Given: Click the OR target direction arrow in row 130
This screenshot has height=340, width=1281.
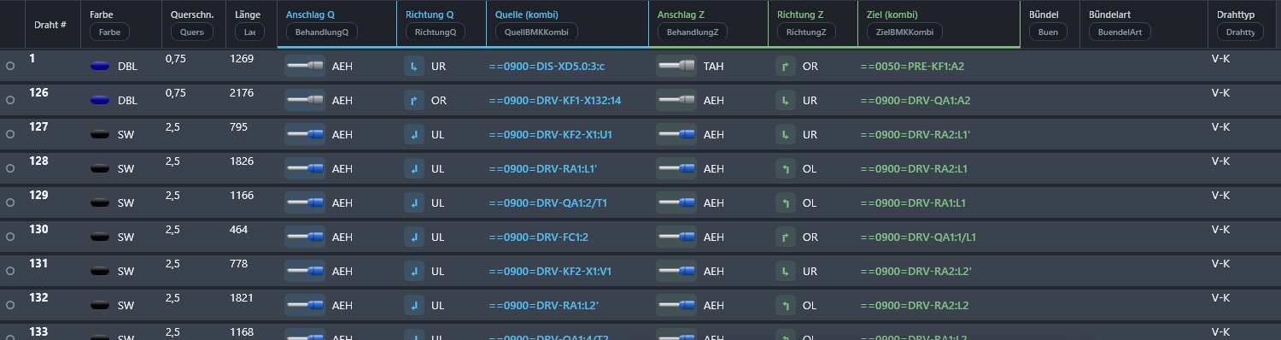Looking at the screenshot, I should (787, 237).
